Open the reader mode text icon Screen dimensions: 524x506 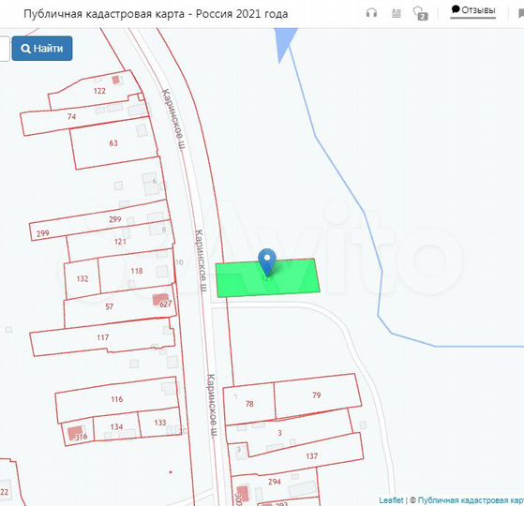(x=396, y=13)
